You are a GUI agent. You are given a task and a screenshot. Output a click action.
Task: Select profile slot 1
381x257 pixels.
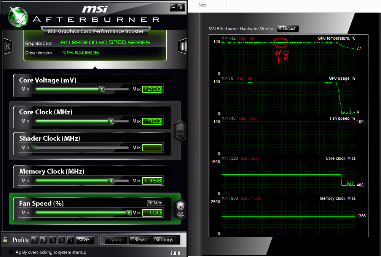tap(35, 240)
